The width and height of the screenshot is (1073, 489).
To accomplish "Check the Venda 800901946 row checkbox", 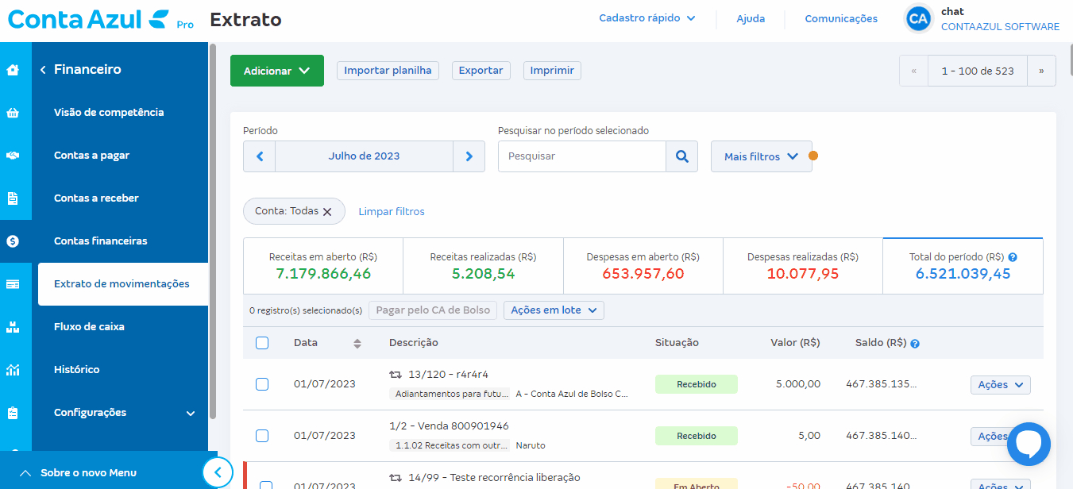I will click(262, 436).
